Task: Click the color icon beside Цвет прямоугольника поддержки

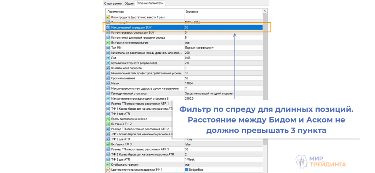Action: coord(108,170)
